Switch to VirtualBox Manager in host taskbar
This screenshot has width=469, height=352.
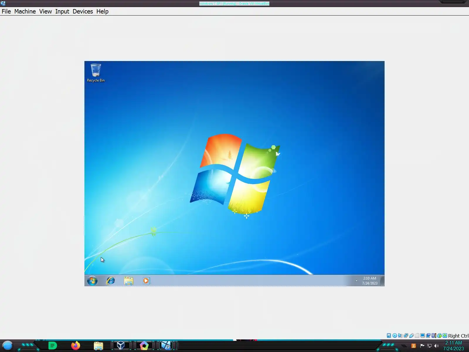tap(121, 346)
